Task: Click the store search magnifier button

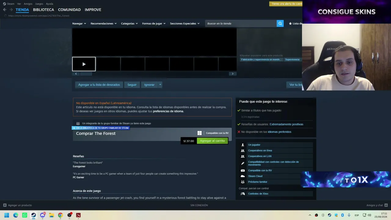Action: 280,24
